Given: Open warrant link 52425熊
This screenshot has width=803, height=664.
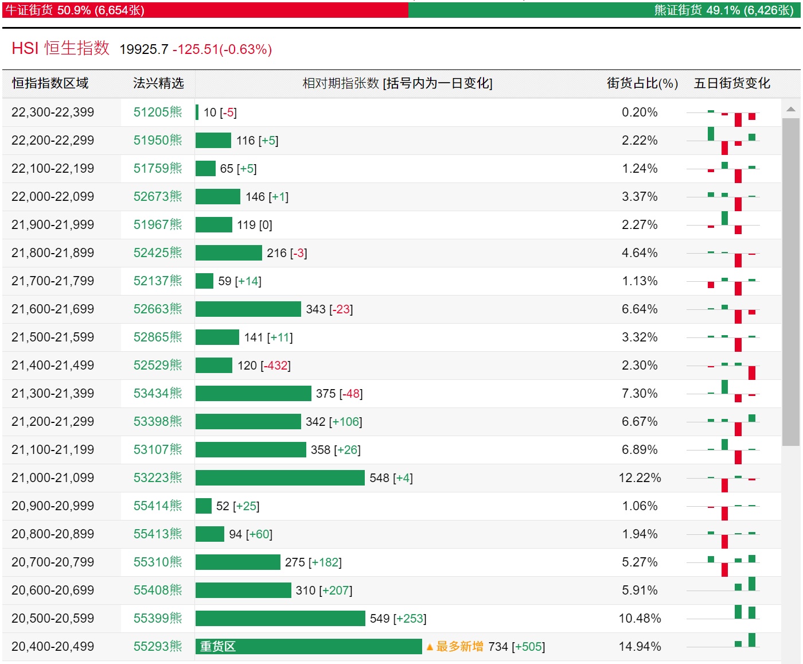Looking at the screenshot, I should (158, 253).
